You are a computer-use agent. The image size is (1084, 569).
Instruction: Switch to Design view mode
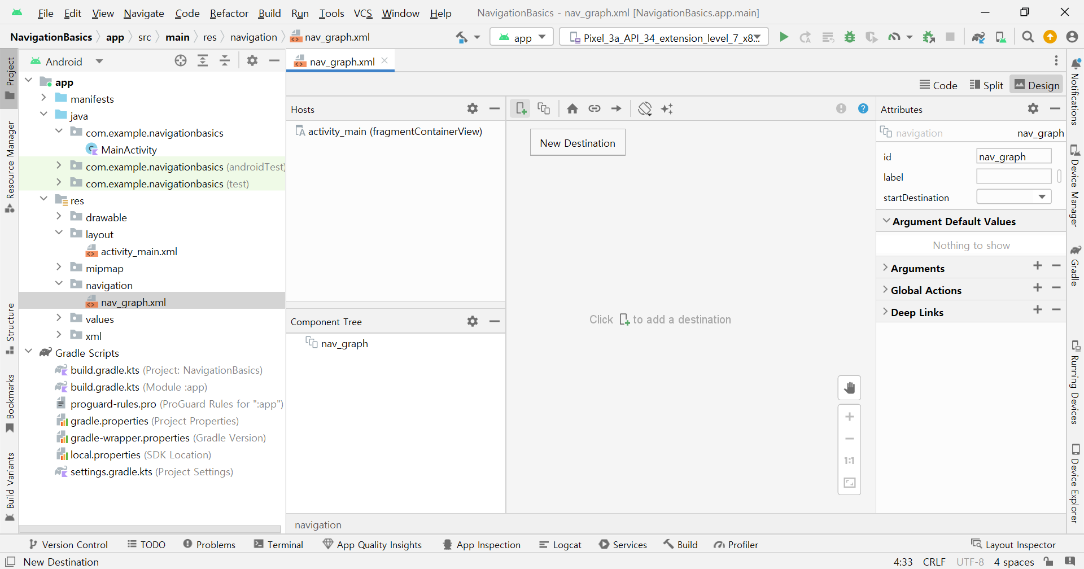pyautogui.click(x=1037, y=85)
